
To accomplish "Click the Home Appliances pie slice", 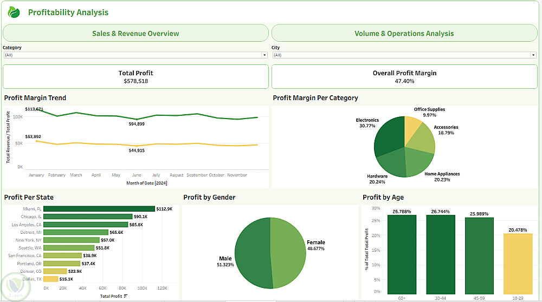I will tap(418, 162).
